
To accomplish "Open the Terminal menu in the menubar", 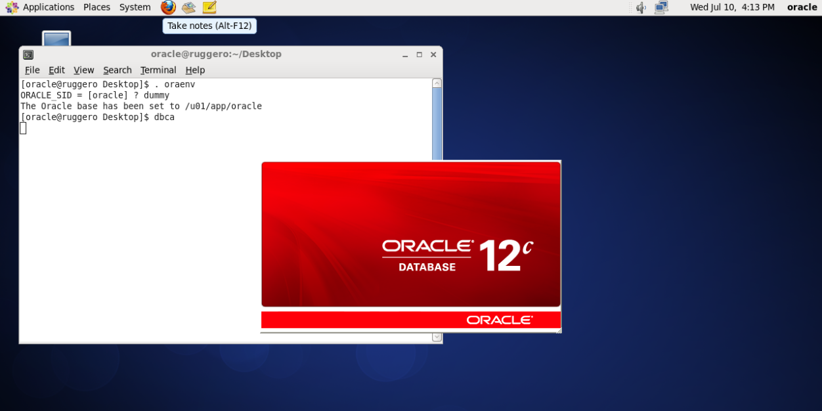I will coord(158,70).
